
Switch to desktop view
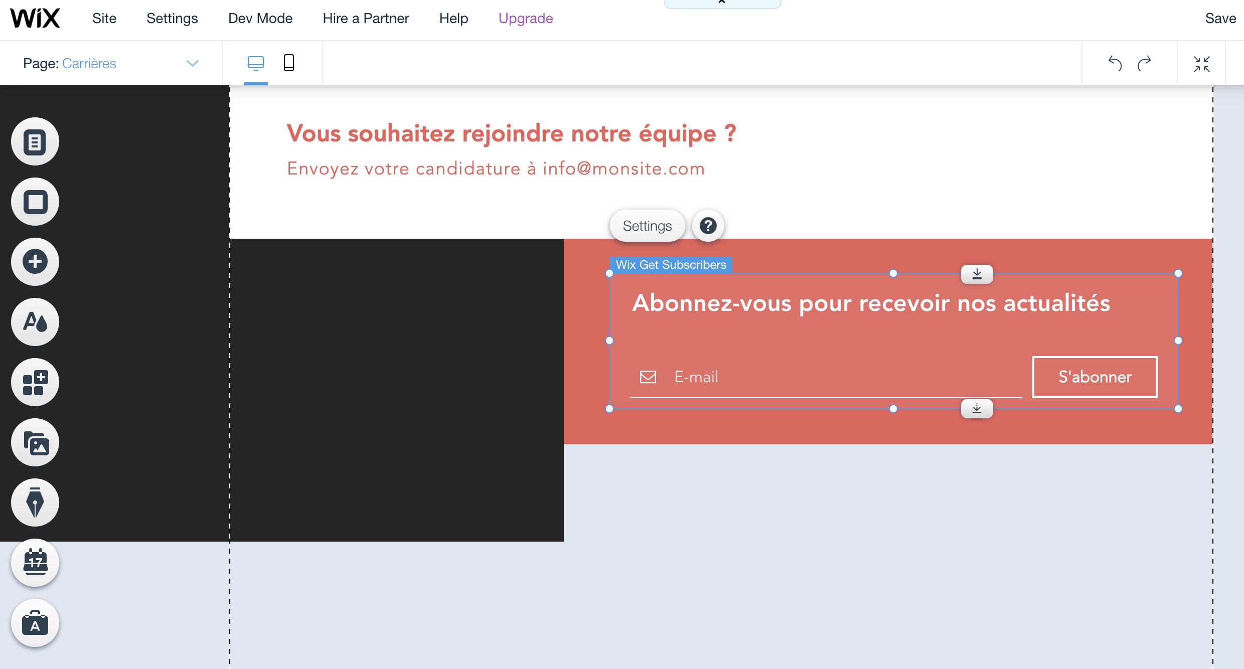[x=256, y=63]
